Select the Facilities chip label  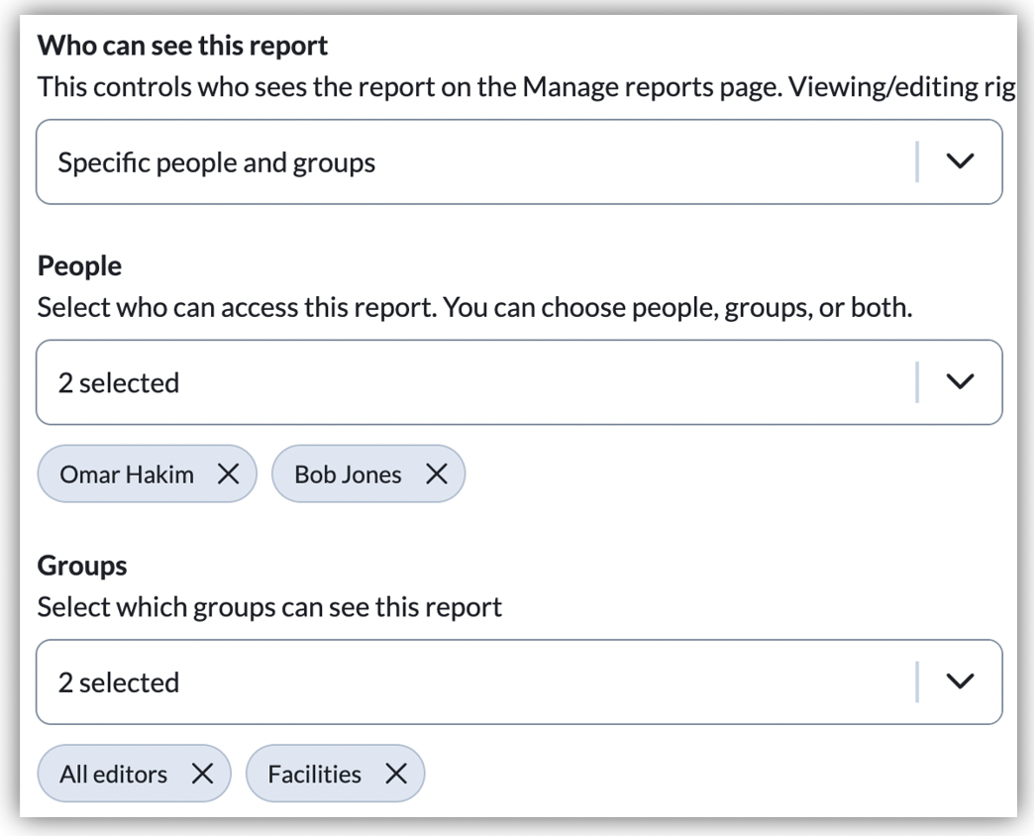pyautogui.click(x=314, y=774)
